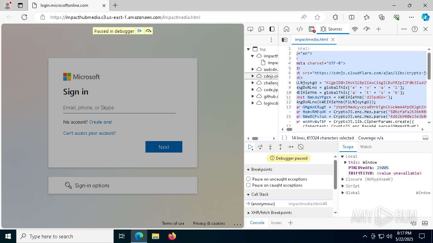Expand the Script scope
Screen dimensions: 433x243
click(x=343, y=186)
